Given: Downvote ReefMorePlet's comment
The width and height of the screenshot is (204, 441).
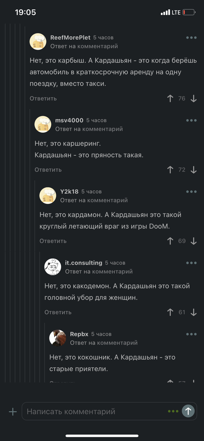Looking at the screenshot, I should click(x=194, y=99).
